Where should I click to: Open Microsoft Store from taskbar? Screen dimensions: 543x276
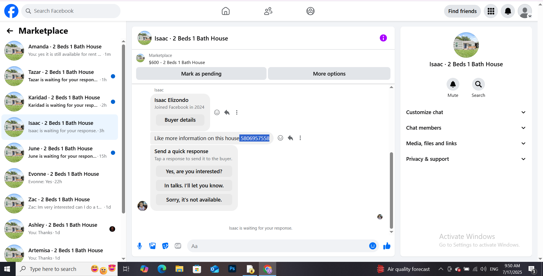[x=197, y=269]
